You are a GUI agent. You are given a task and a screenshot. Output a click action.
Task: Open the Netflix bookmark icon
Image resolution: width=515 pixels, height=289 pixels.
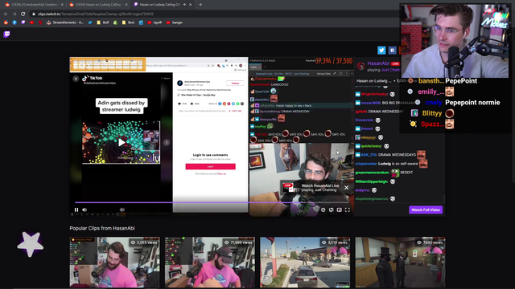click(40, 22)
